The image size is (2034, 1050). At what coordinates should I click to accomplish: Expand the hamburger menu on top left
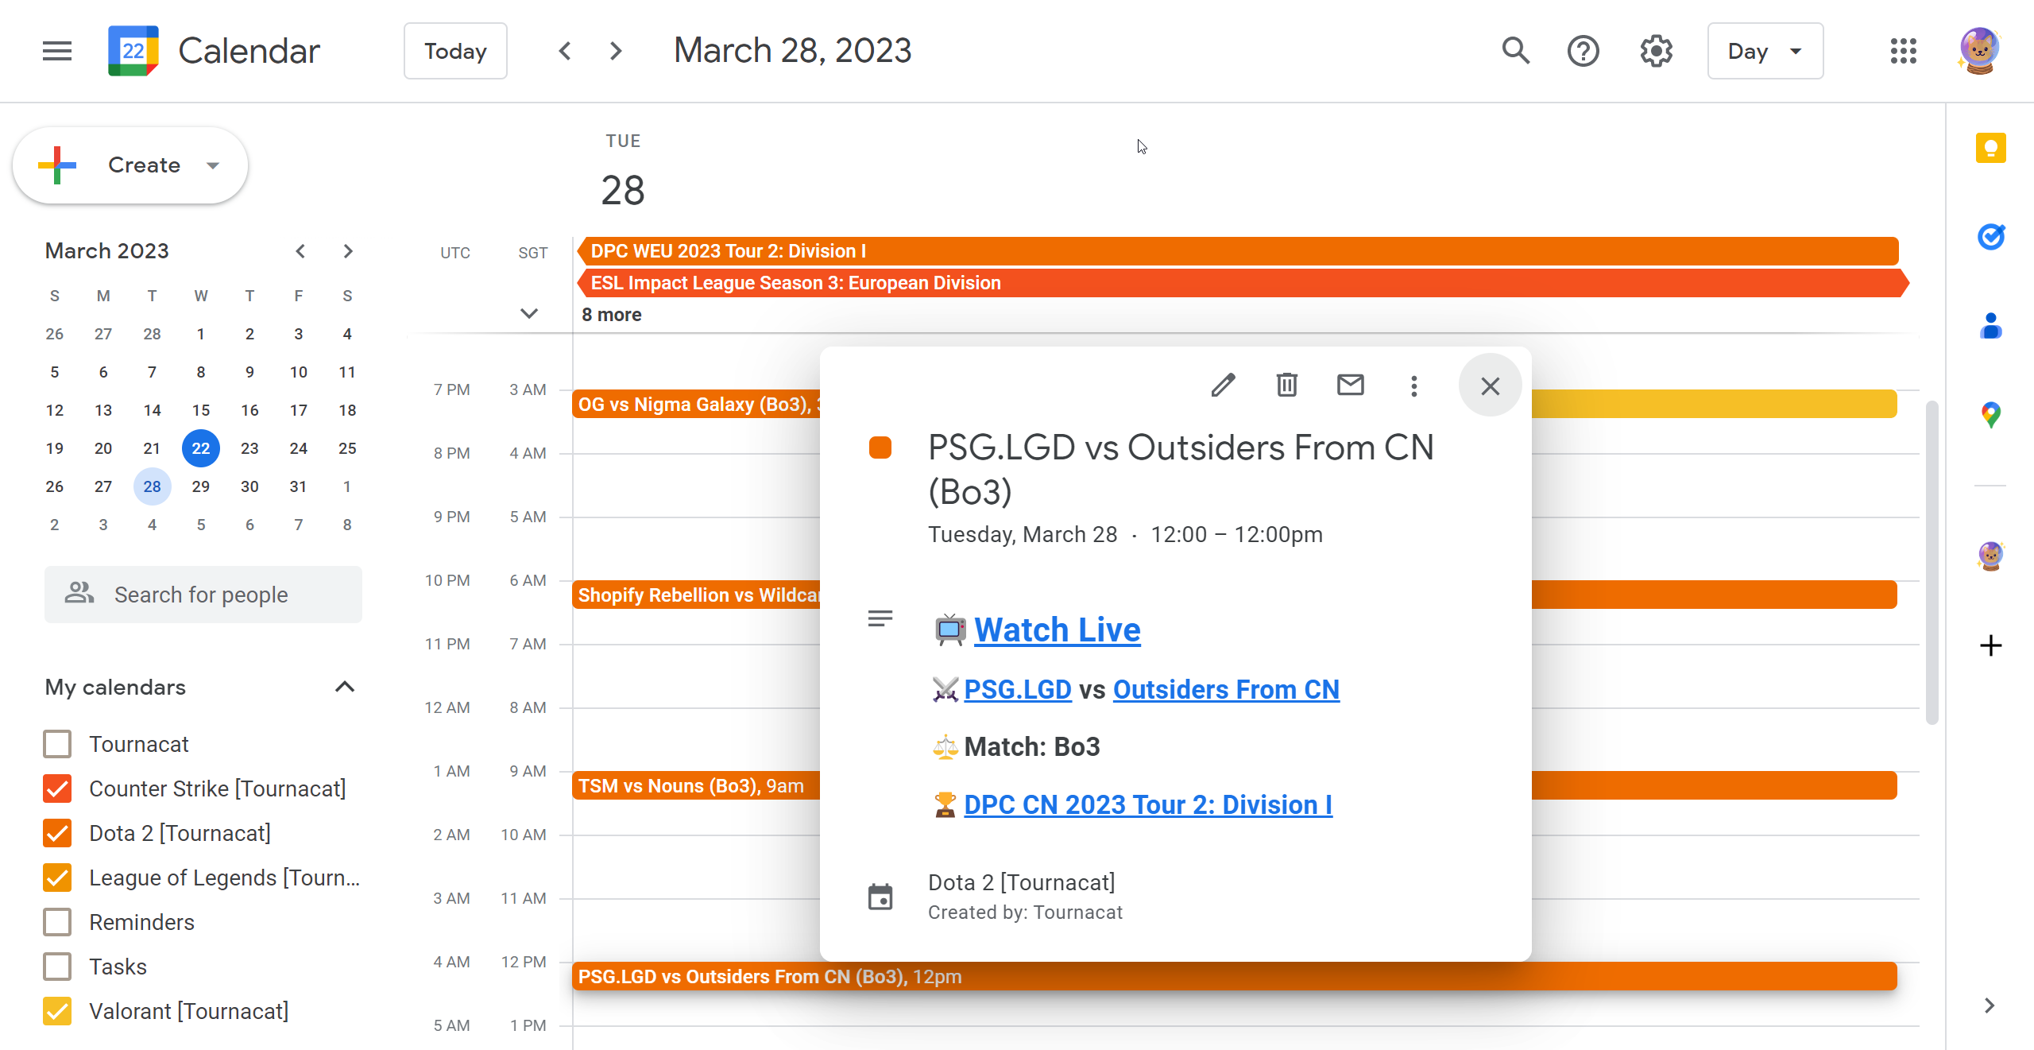pos(55,51)
